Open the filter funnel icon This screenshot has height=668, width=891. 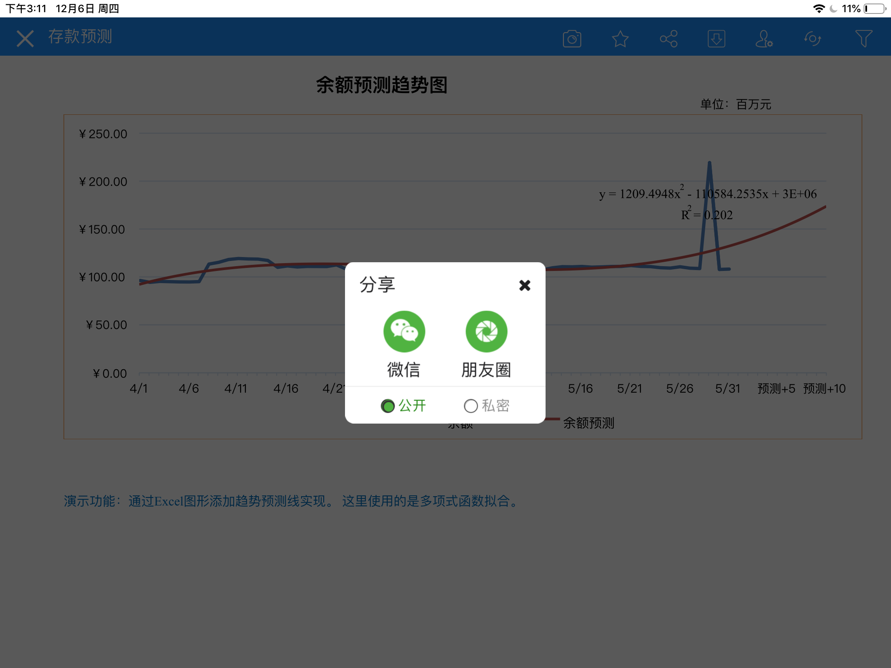863,39
